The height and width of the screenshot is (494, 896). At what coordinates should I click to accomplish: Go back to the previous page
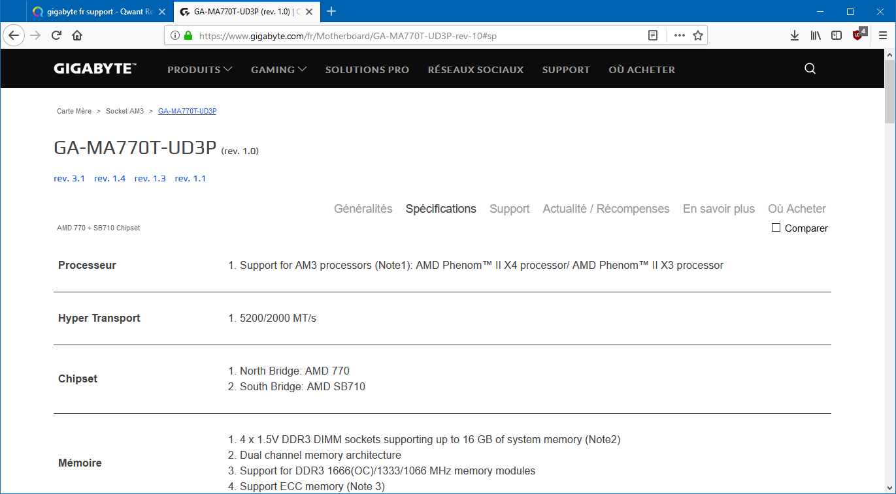click(x=14, y=35)
